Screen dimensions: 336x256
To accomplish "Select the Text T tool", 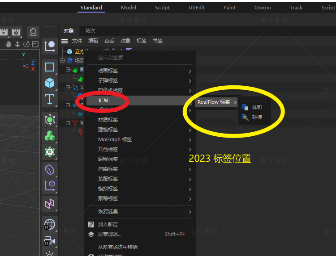I will coord(50,99).
